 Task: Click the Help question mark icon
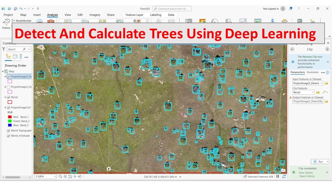pos(299,9)
